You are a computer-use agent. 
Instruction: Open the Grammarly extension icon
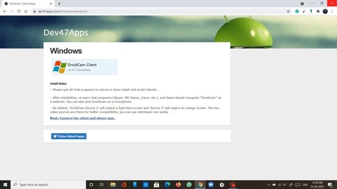point(297,12)
